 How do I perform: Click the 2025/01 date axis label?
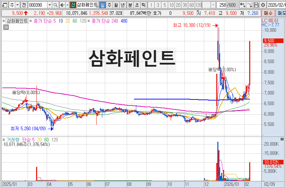9,184
